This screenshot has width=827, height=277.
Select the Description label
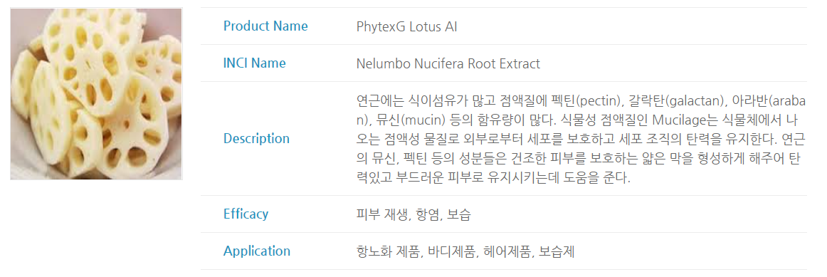[x=256, y=139]
